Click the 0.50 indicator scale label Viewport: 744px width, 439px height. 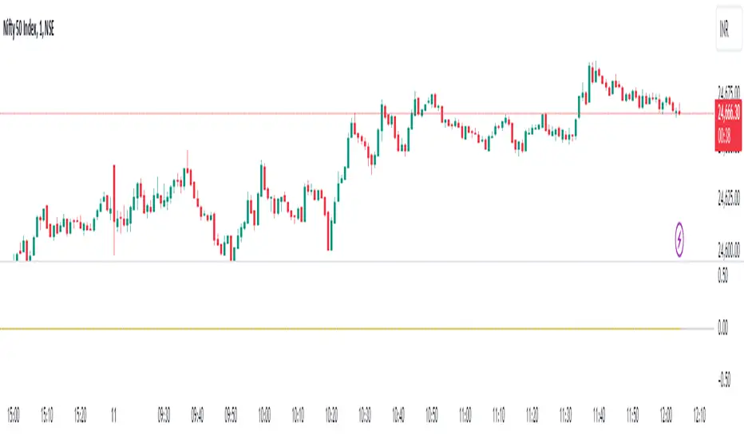coord(723,274)
